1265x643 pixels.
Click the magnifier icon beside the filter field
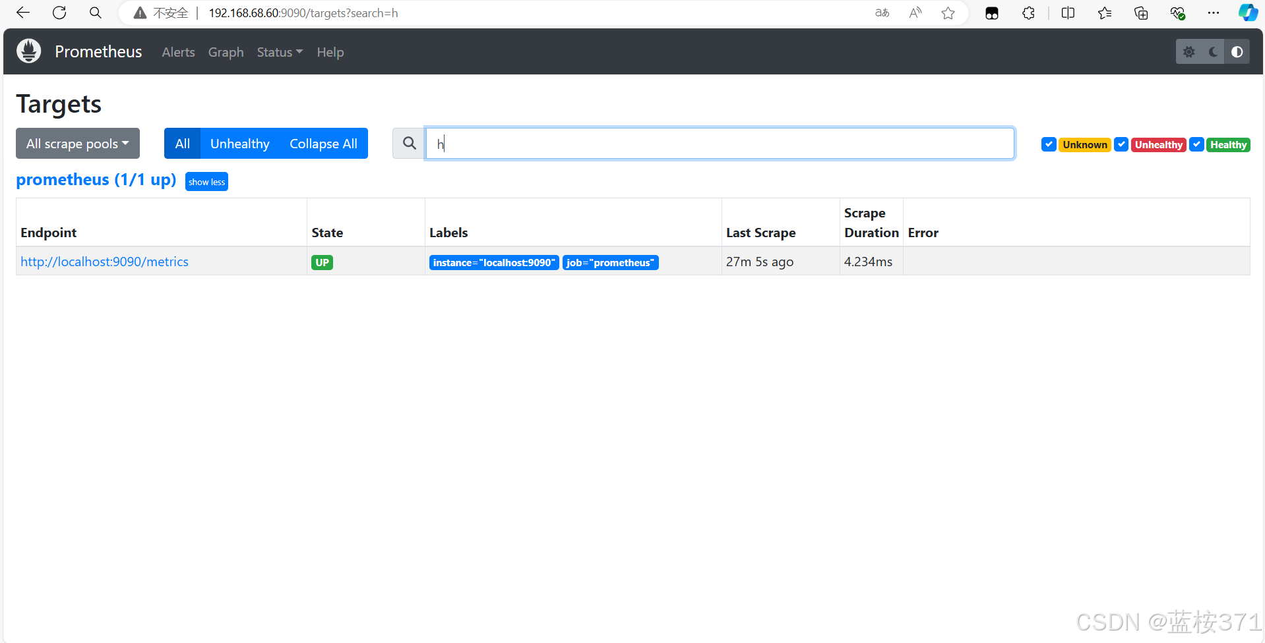pos(409,143)
